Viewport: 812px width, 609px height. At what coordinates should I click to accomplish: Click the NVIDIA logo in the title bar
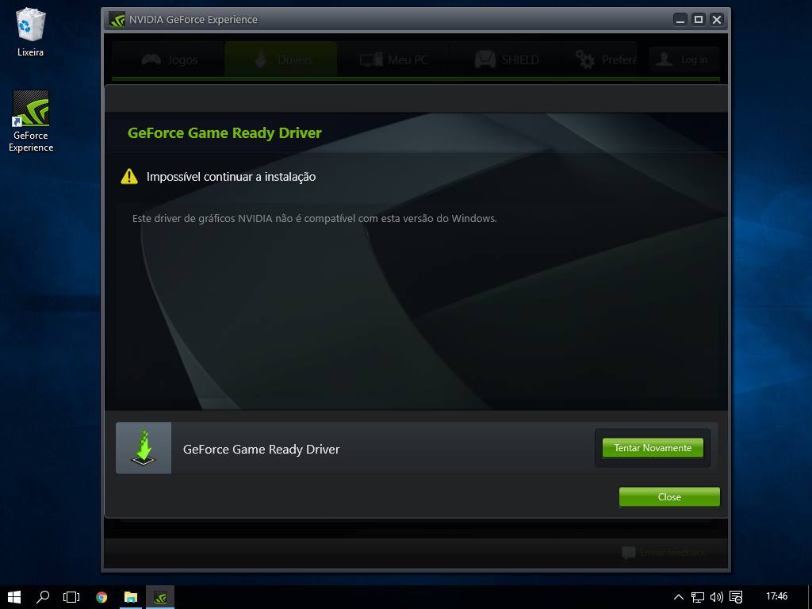pyautogui.click(x=117, y=20)
